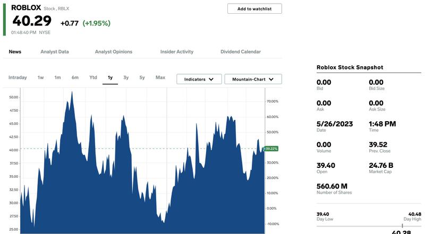425x234 pixels.
Task: Select Ytd chart range
Action: pos(93,77)
